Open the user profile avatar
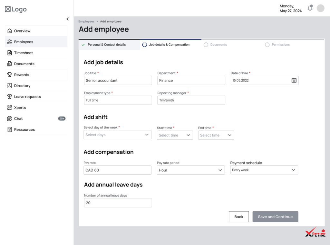This screenshot has height=245, width=330. tap(320, 8)
